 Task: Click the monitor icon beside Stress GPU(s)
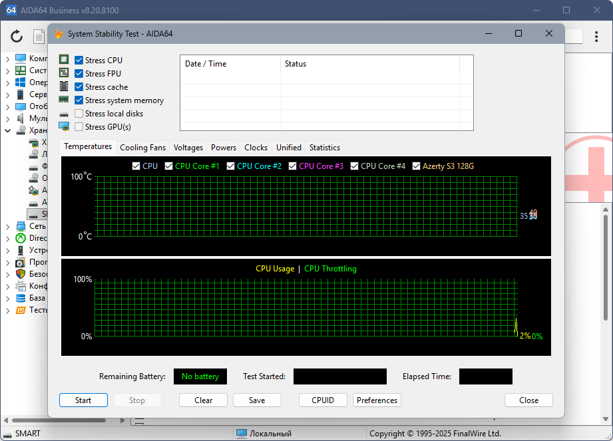[x=64, y=126]
